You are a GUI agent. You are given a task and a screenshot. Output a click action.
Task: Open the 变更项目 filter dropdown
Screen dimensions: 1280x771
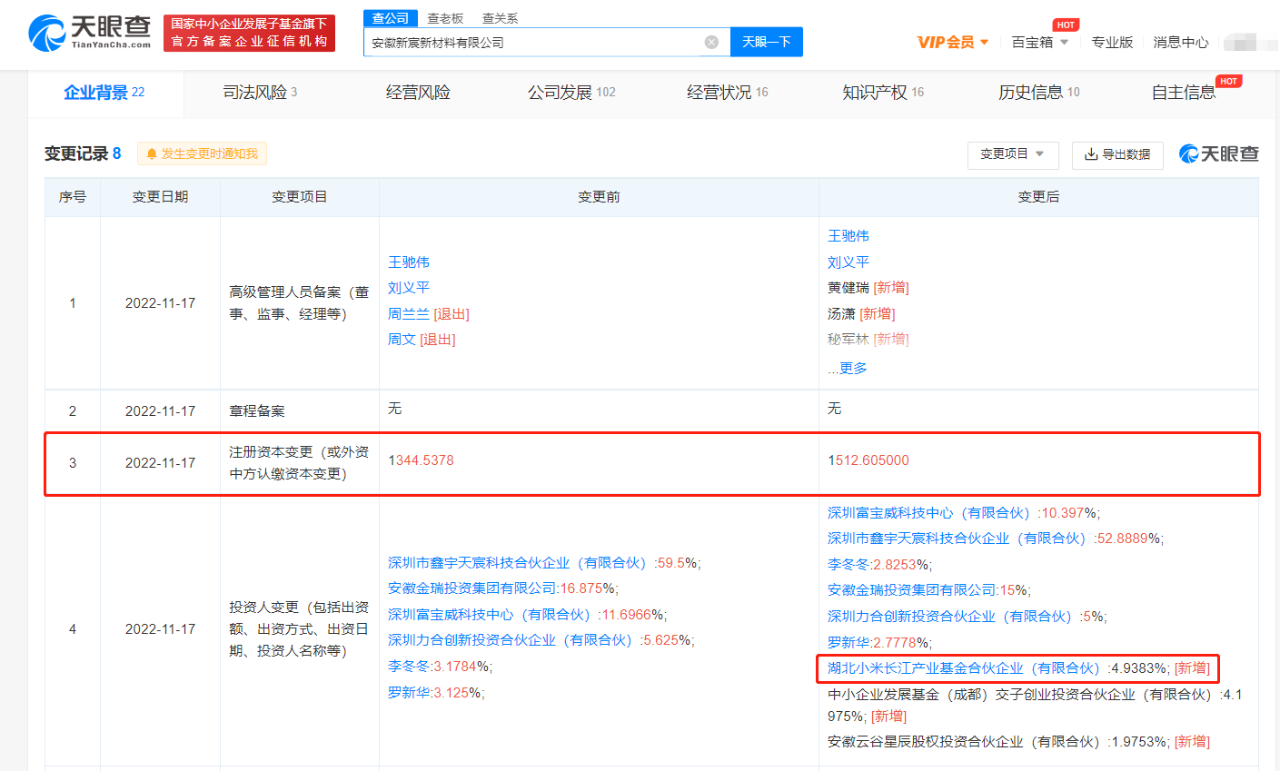pos(1012,154)
